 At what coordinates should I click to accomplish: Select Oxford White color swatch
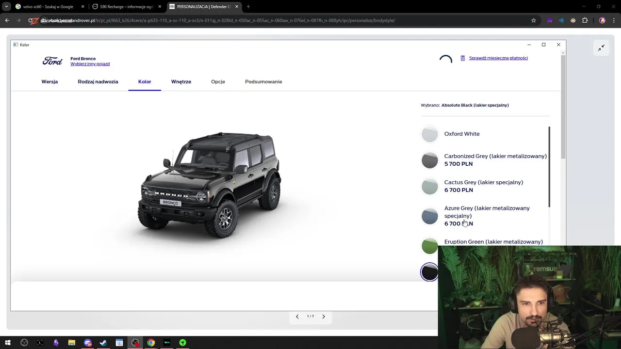[429, 134]
